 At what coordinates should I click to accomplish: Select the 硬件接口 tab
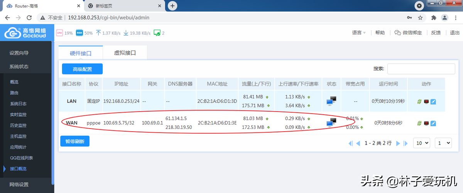(81, 53)
